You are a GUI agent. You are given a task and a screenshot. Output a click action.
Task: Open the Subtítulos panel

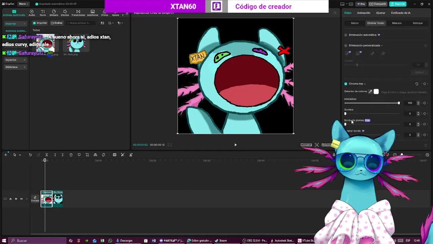[x=92, y=13]
